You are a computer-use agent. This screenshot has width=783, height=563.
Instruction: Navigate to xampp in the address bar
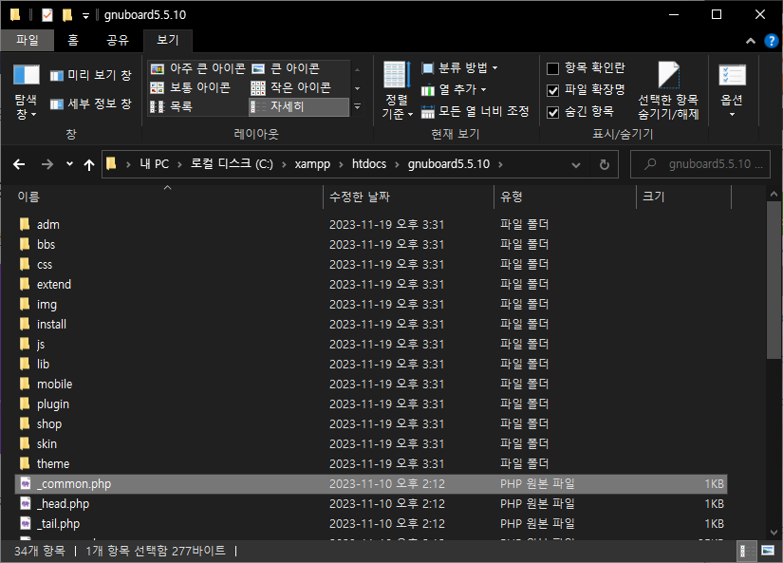point(312,164)
